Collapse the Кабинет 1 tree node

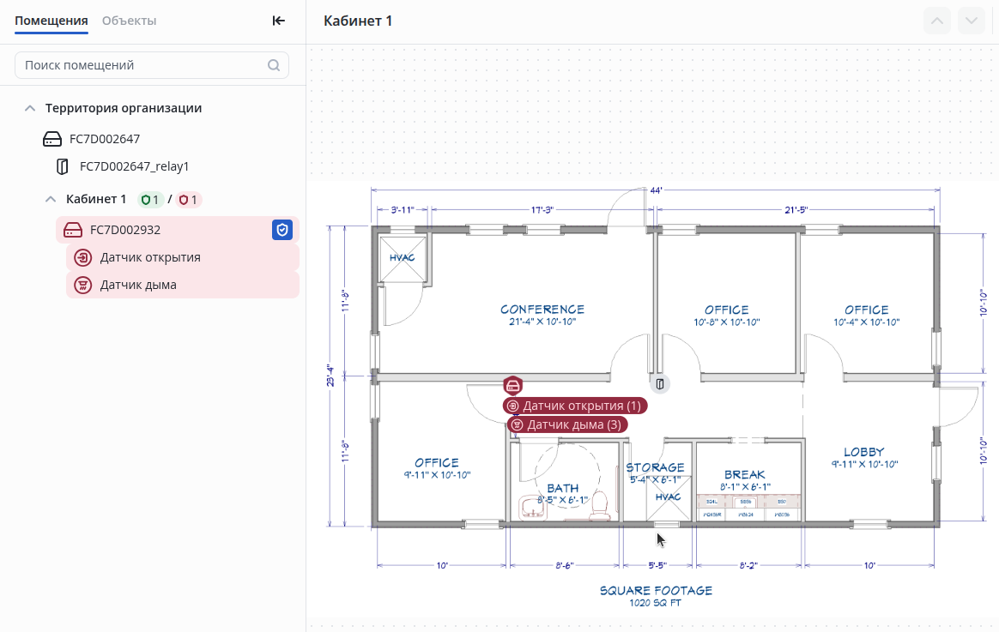[x=51, y=199]
